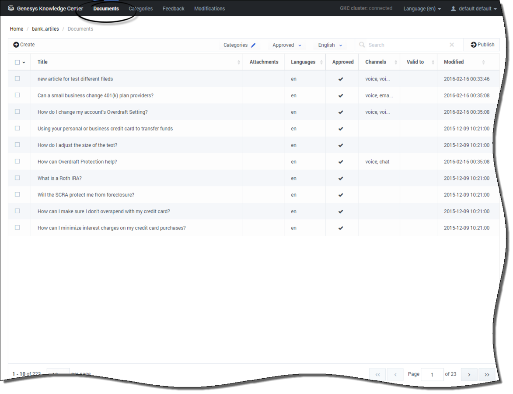Viewport: 513px width, 394px height.
Task: Sort by Channels column arrows
Action: (x=395, y=62)
